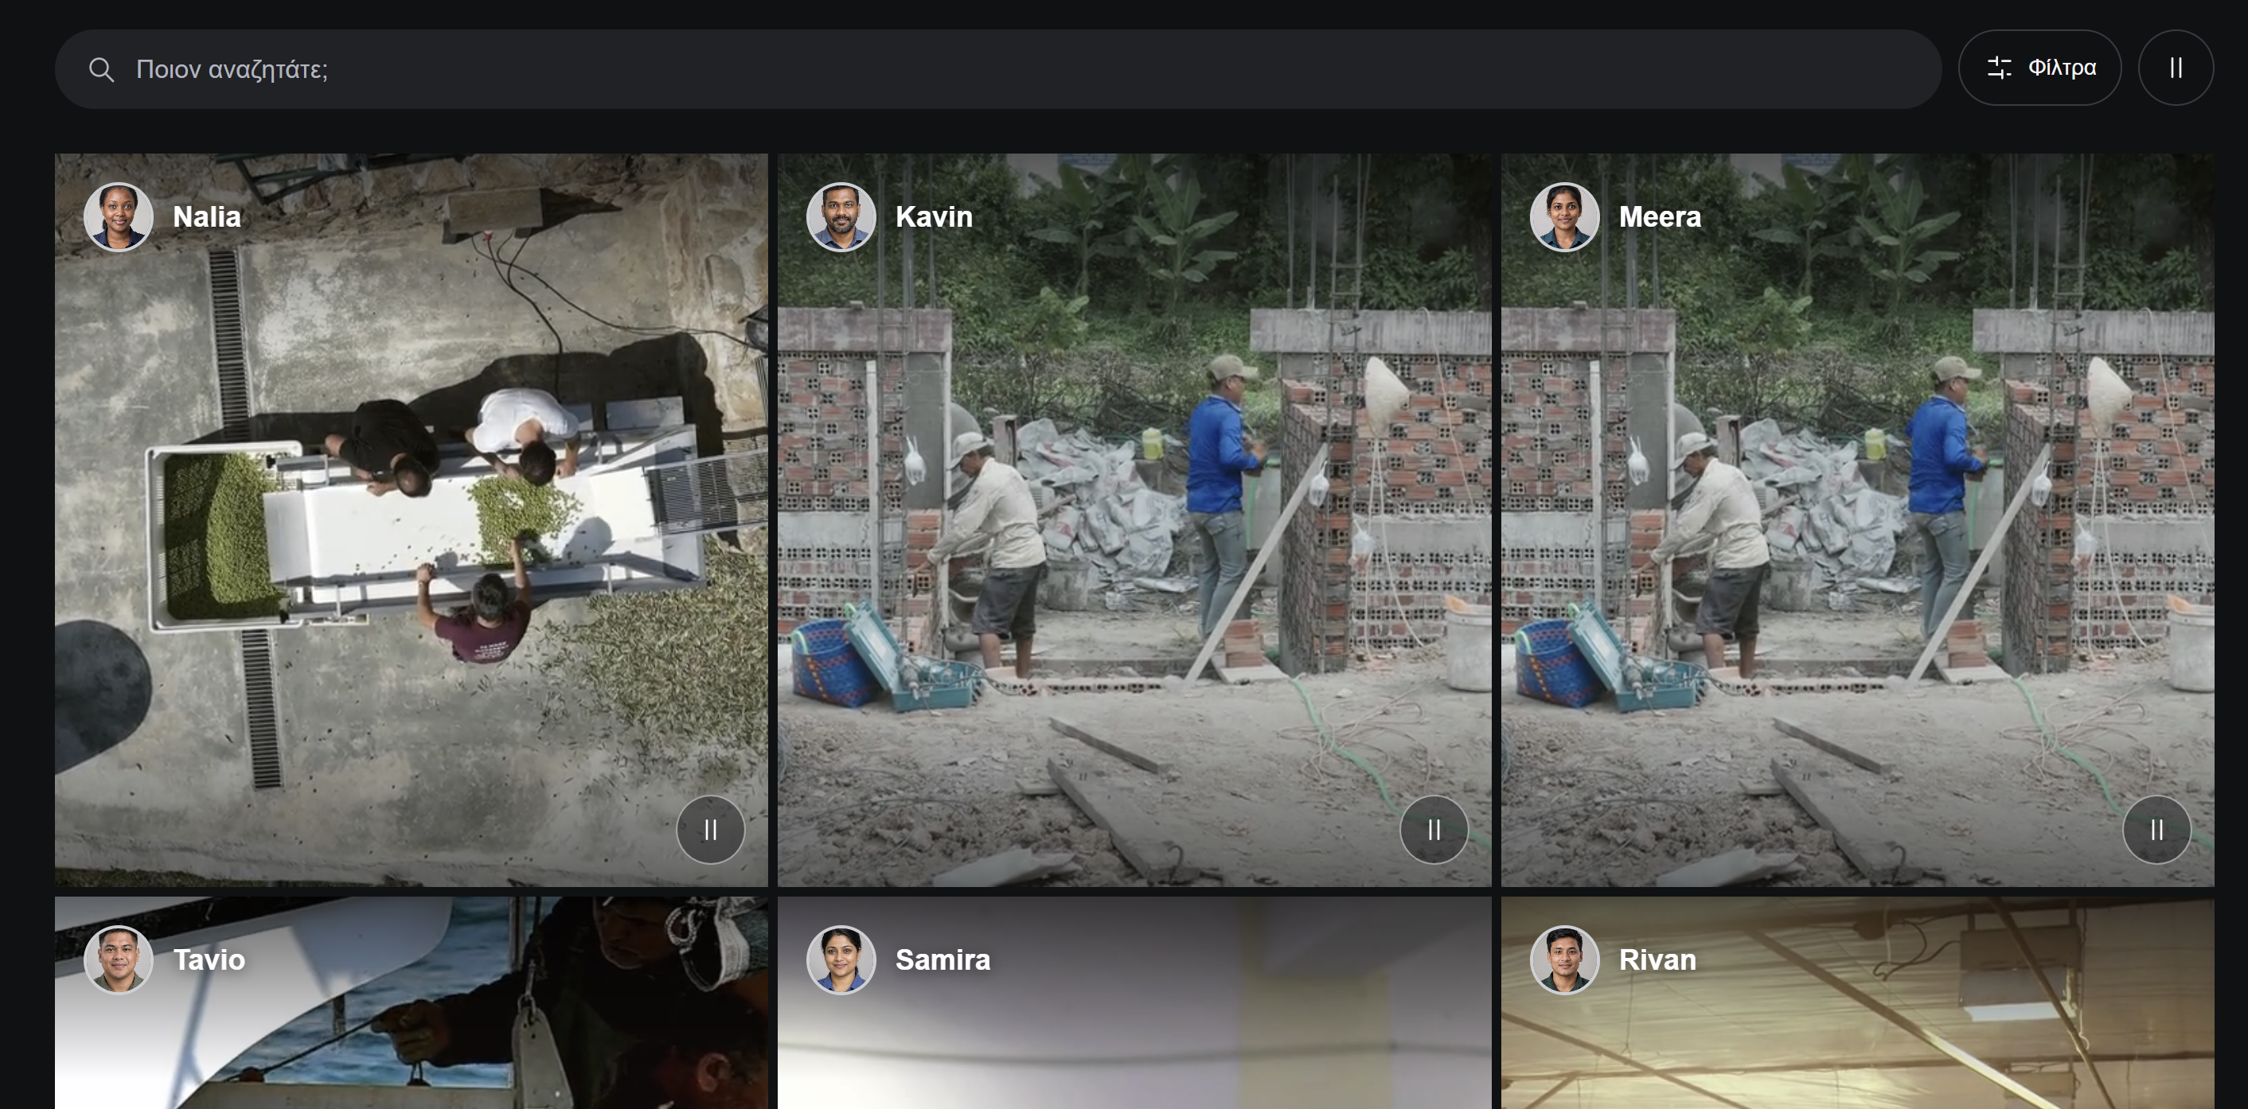This screenshot has width=2248, height=1109.
Task: Click the name Rivan
Action: [x=1657, y=959]
